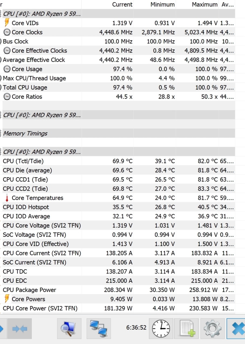Click the Core VIDs lightning bolt icon

tap(7, 23)
